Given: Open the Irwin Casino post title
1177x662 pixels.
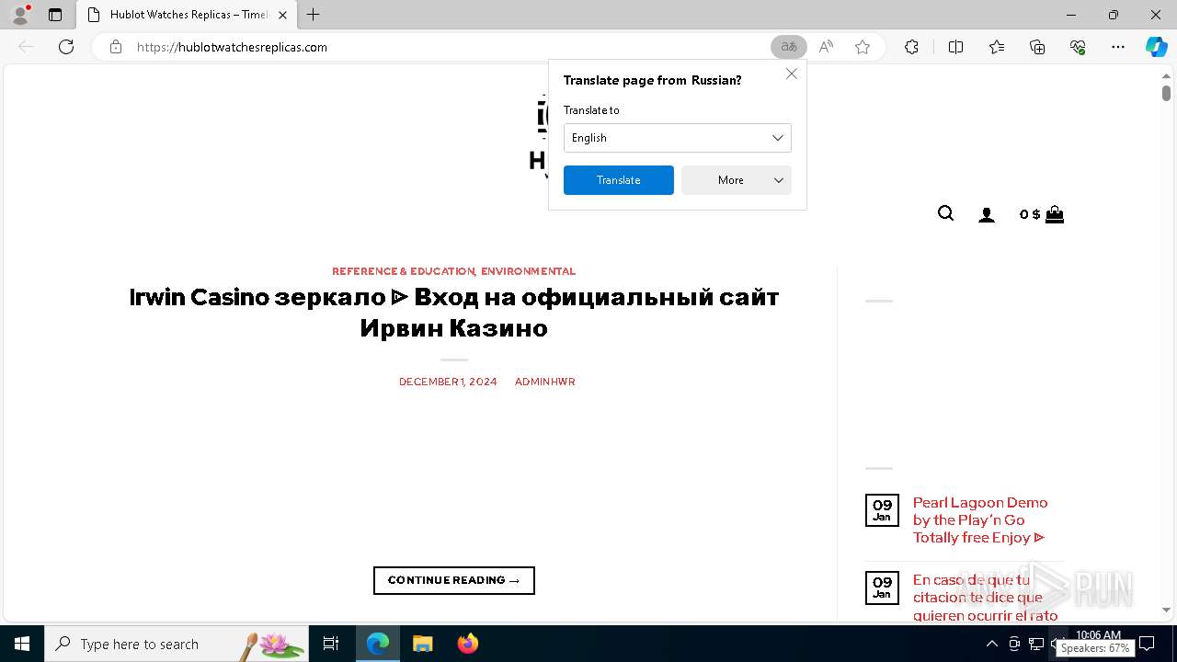Looking at the screenshot, I should (454, 313).
